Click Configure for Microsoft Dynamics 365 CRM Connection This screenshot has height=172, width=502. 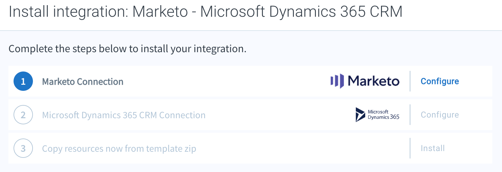pyautogui.click(x=440, y=115)
